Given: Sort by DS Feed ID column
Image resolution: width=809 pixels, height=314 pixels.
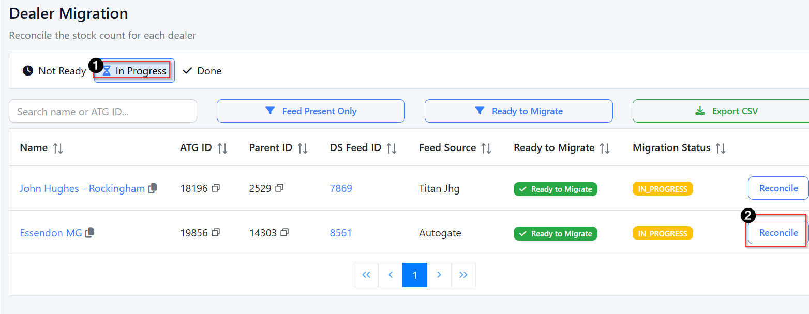Looking at the screenshot, I should 392,148.
